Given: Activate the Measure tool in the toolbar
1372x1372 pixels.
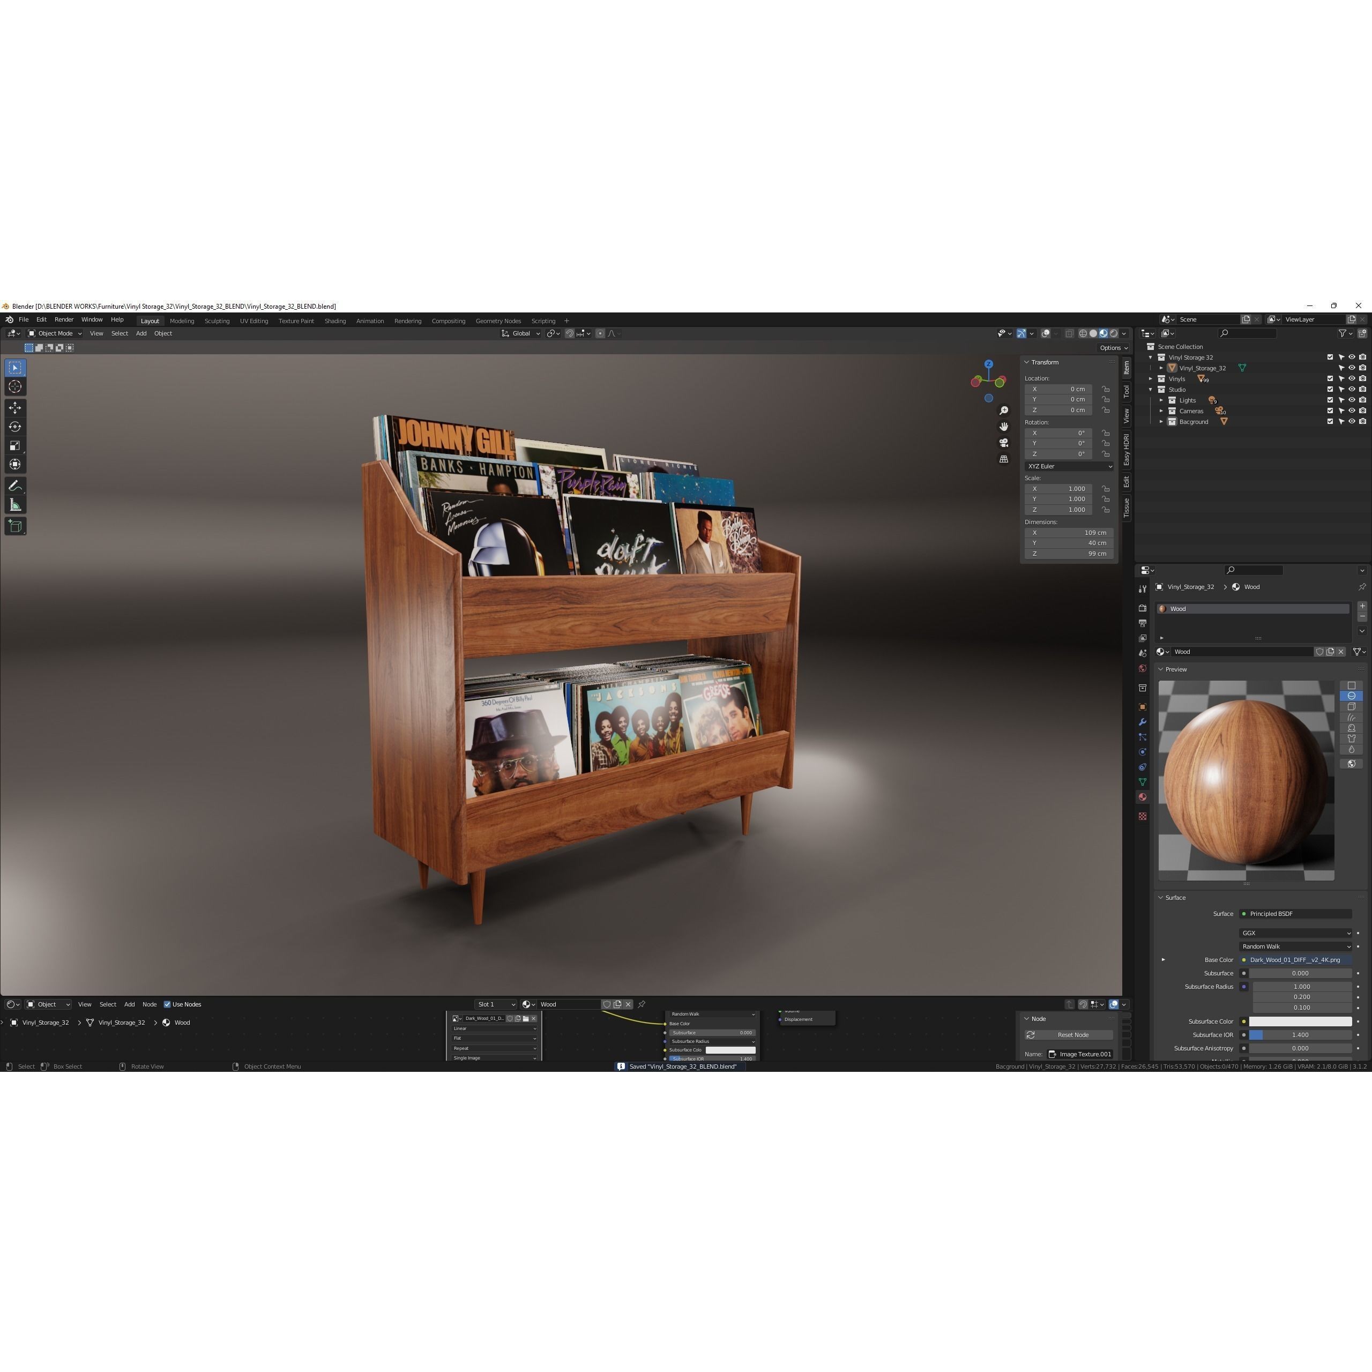Looking at the screenshot, I should click(15, 504).
